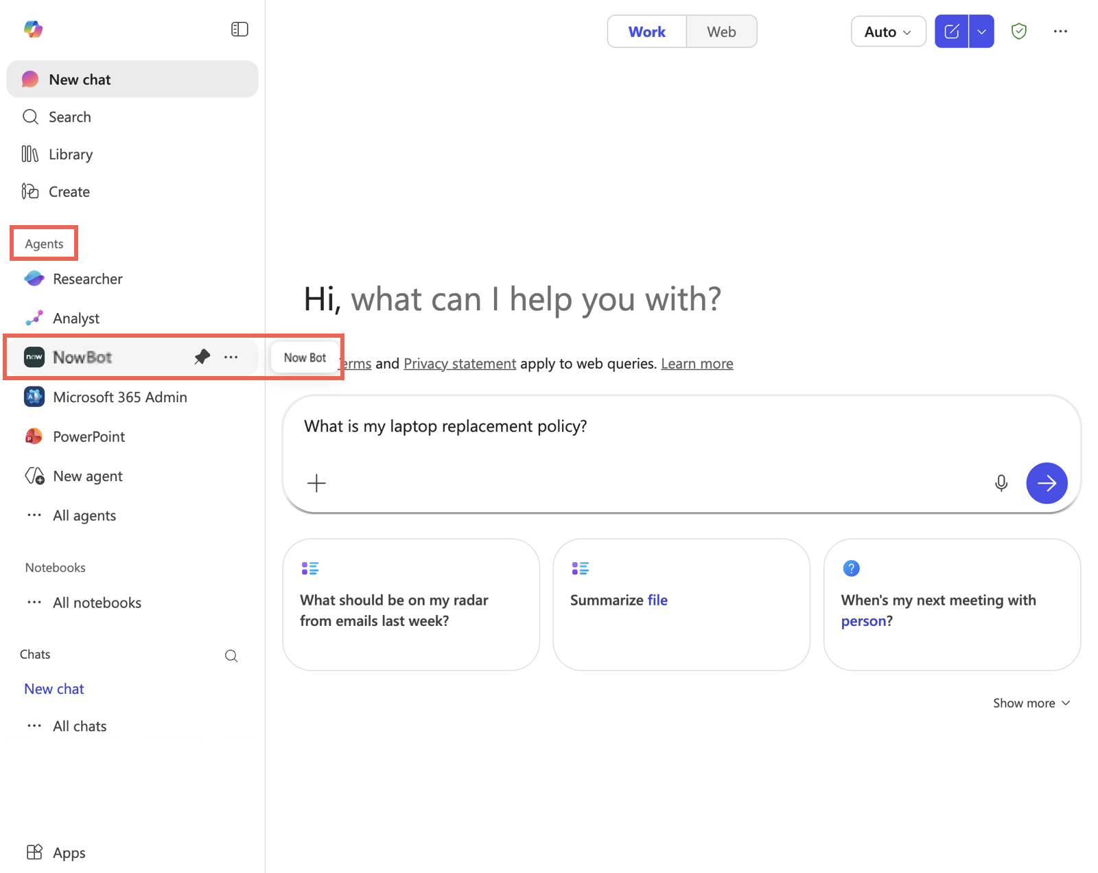Click the blue new chat compose icon

coord(952,32)
